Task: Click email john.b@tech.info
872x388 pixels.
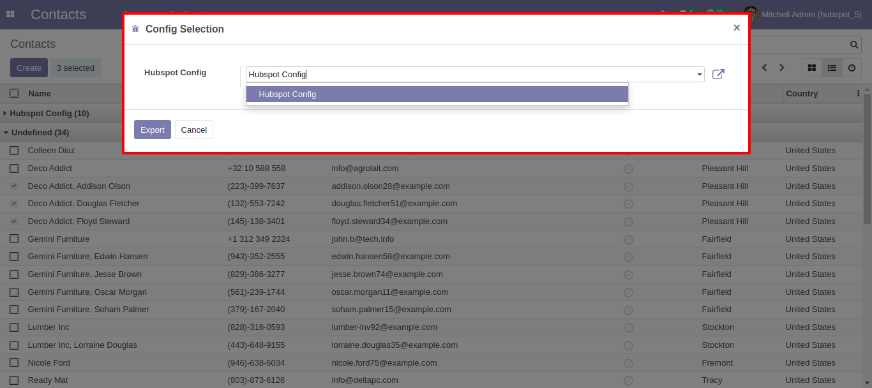Action: [363, 239]
